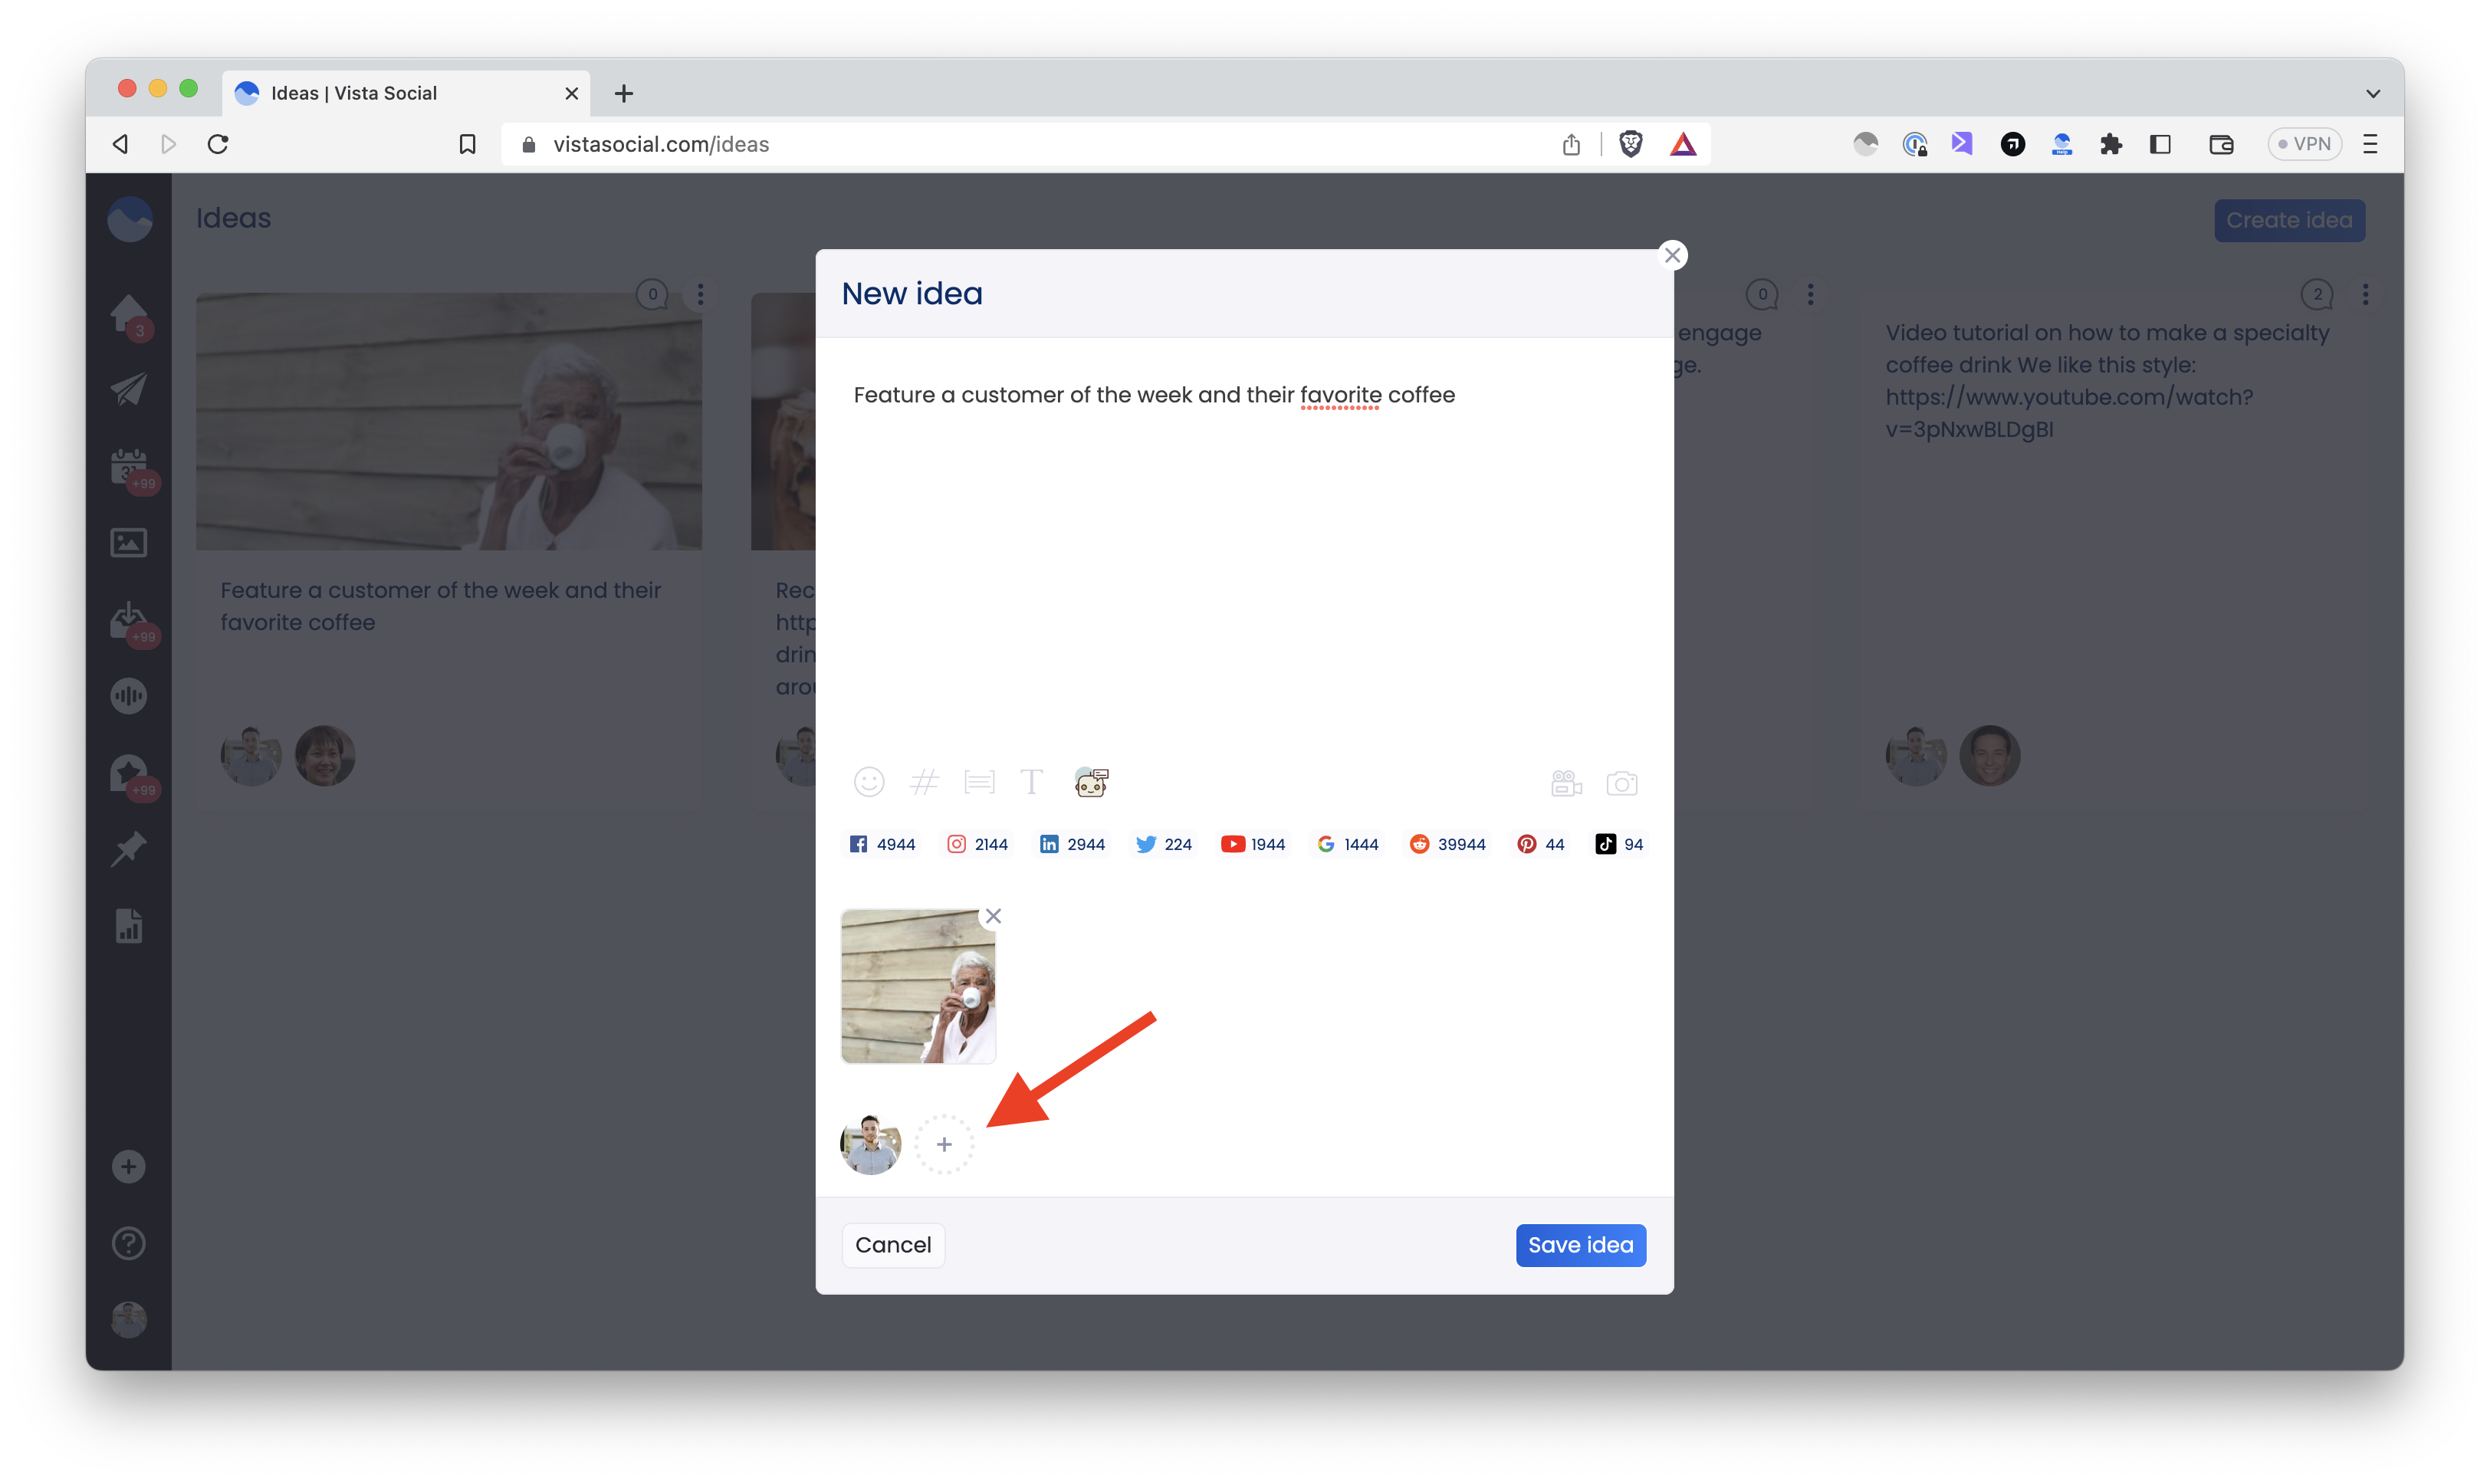Select the TikTok 94 character counter
Viewport: 2490px width, 1484px height.
coord(1619,844)
